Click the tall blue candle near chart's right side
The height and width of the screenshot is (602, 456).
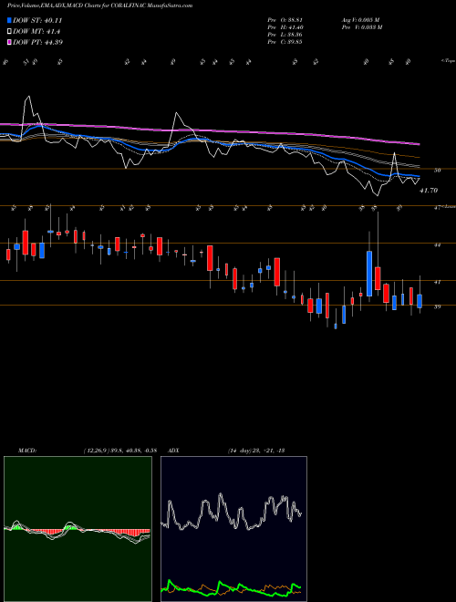[369, 274]
